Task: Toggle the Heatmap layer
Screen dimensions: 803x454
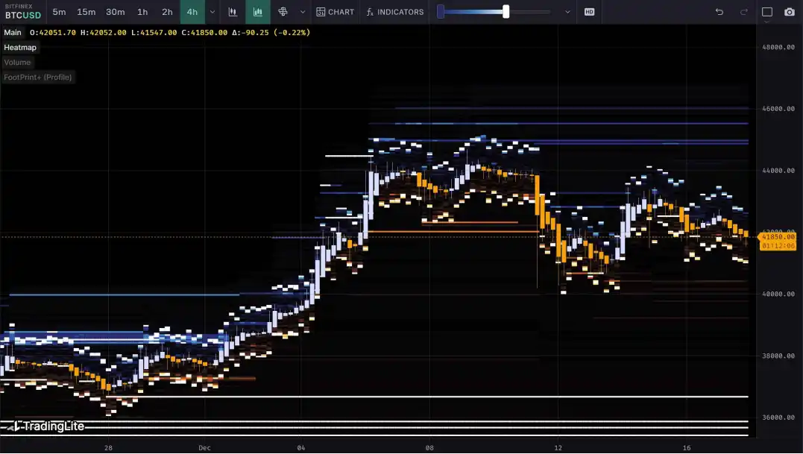Action: point(20,48)
